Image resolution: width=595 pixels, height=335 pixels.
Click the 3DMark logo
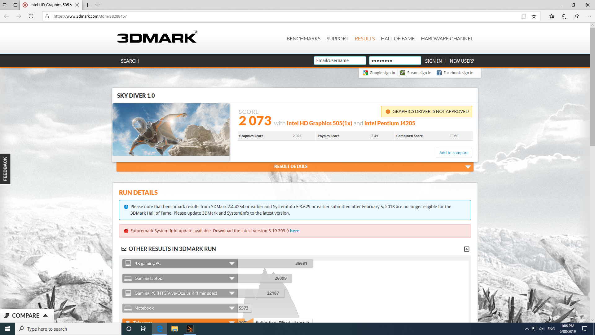pyautogui.click(x=157, y=37)
